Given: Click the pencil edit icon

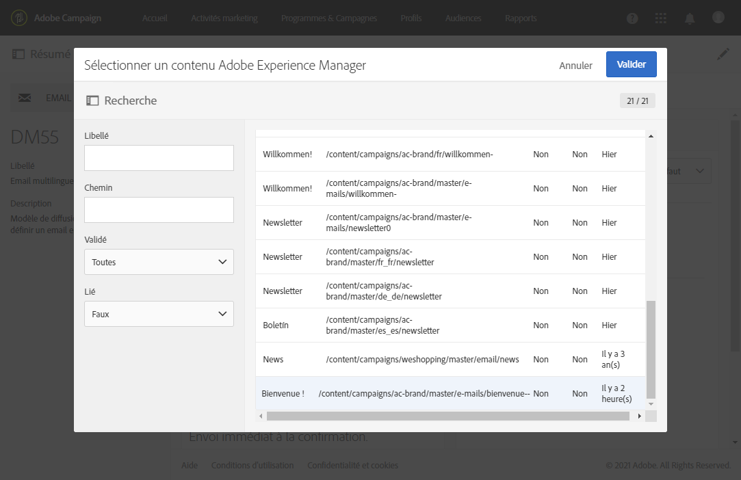Looking at the screenshot, I should coord(723,54).
